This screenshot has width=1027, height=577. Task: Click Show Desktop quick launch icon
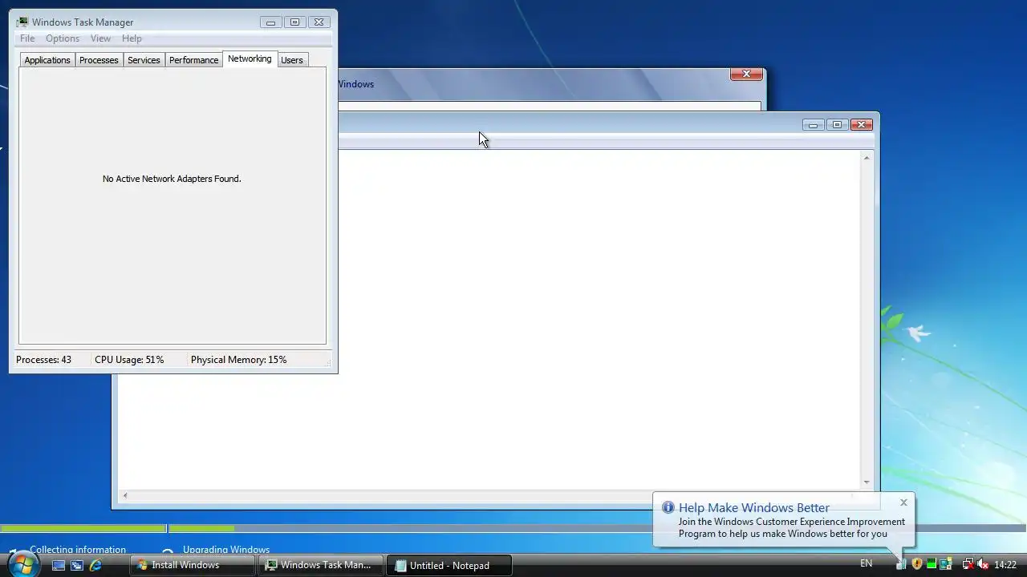pos(59,565)
